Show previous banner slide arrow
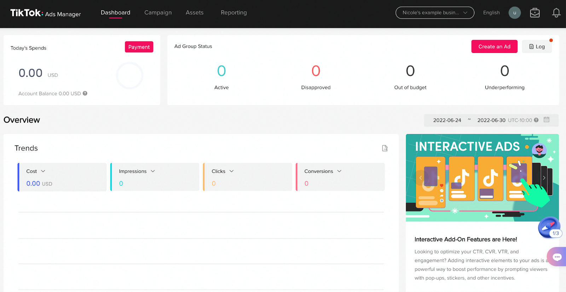The height and width of the screenshot is (292, 566). pyautogui.click(x=421, y=177)
